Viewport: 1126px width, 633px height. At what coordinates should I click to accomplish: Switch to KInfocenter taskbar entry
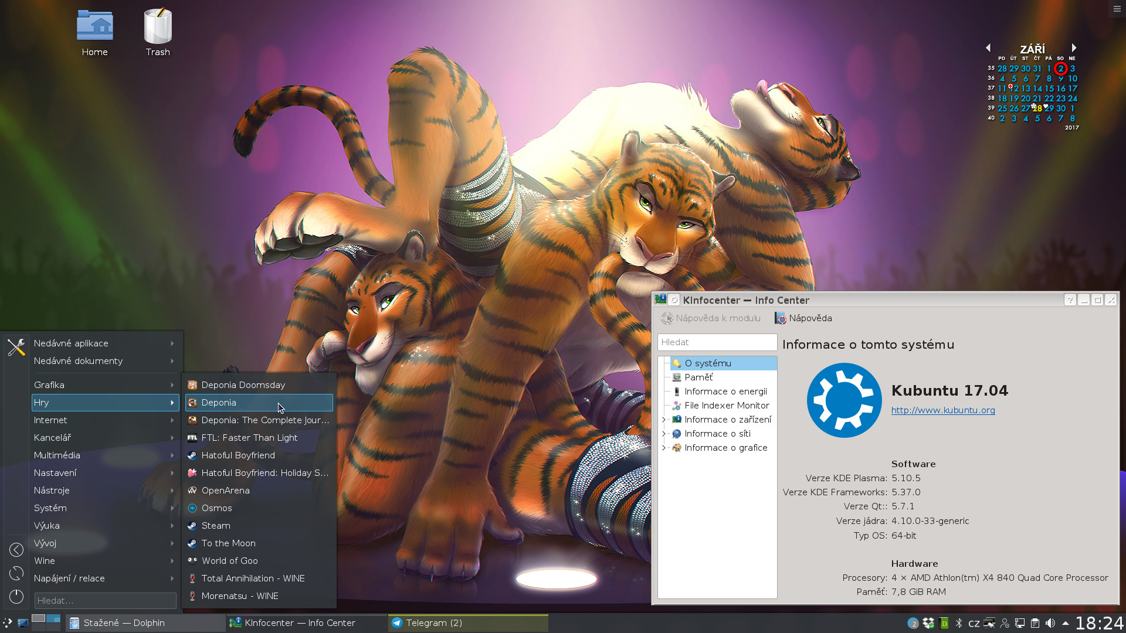coord(306,623)
